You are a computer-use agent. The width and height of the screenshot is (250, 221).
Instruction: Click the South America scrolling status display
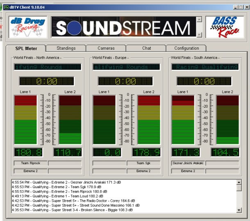[205, 67]
